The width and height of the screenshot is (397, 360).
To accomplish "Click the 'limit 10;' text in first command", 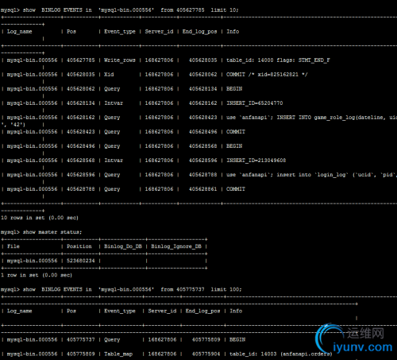I will pos(225,10).
